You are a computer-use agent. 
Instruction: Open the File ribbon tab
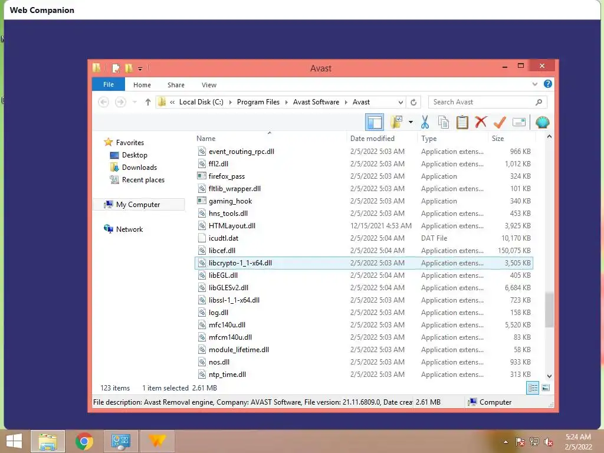point(109,84)
